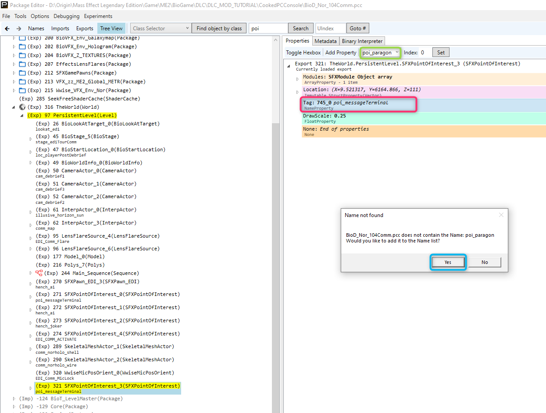Viewport: 546px width, 413px height.
Task: Click the folder icon of Wwise_VFX_Env_Nor package
Action: pos(22,90)
